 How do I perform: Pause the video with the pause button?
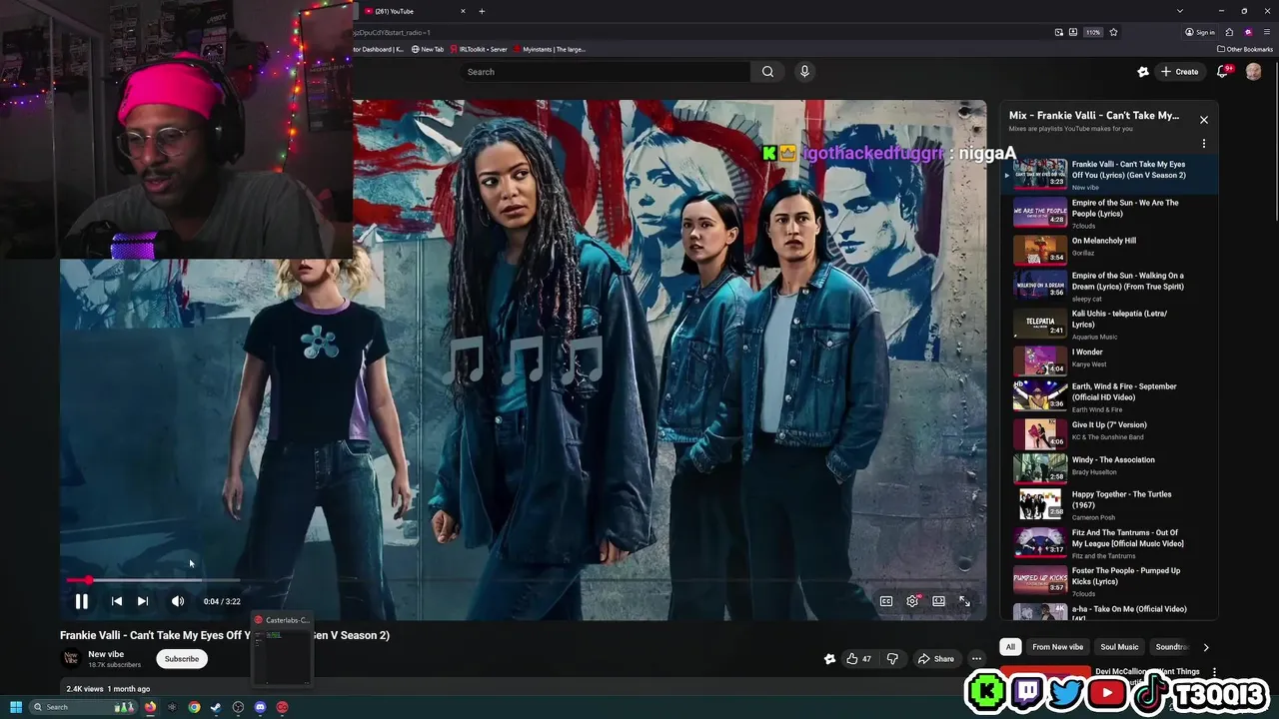click(82, 601)
